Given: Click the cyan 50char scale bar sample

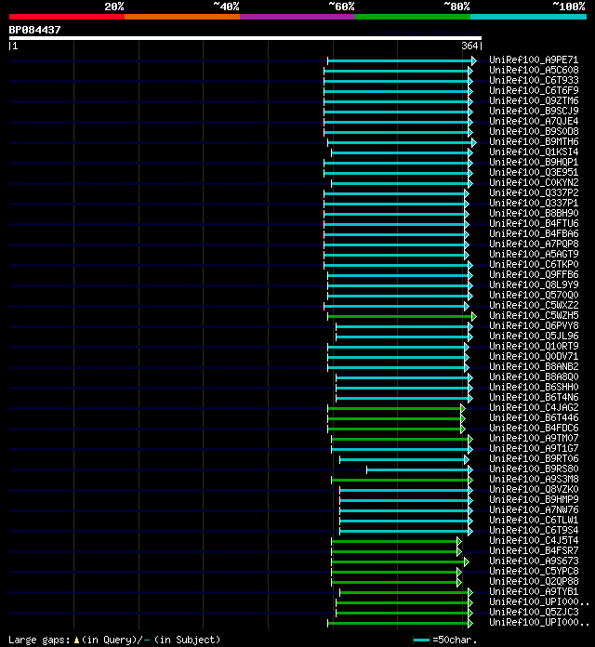Looking at the screenshot, I should click(421, 640).
